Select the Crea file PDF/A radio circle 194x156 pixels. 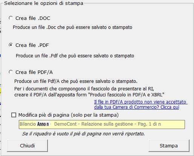coord(11,72)
